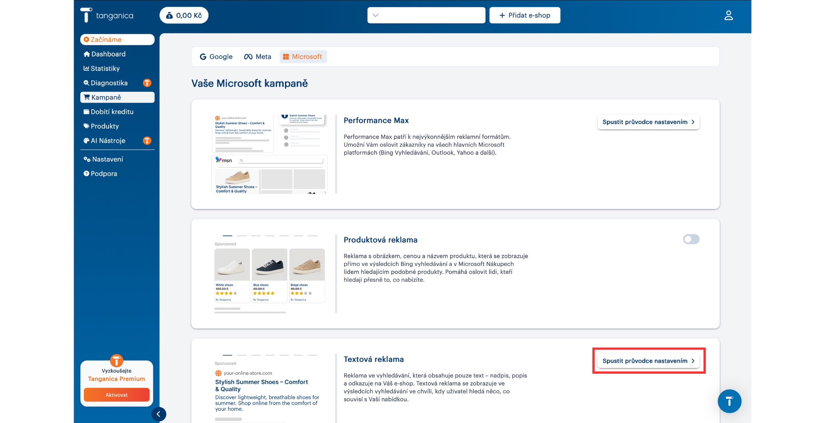The image size is (825, 423).
Task: Click the Beige shoes product preview
Action: pos(307,276)
